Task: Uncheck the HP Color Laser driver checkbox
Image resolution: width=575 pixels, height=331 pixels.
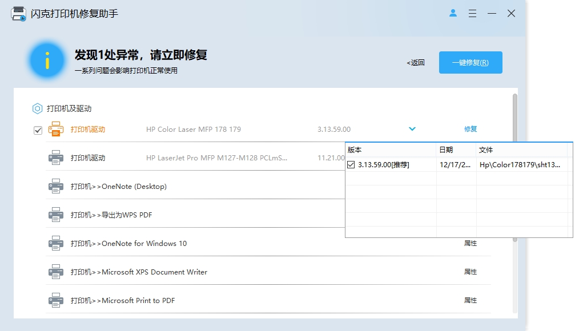Action: 38,130
